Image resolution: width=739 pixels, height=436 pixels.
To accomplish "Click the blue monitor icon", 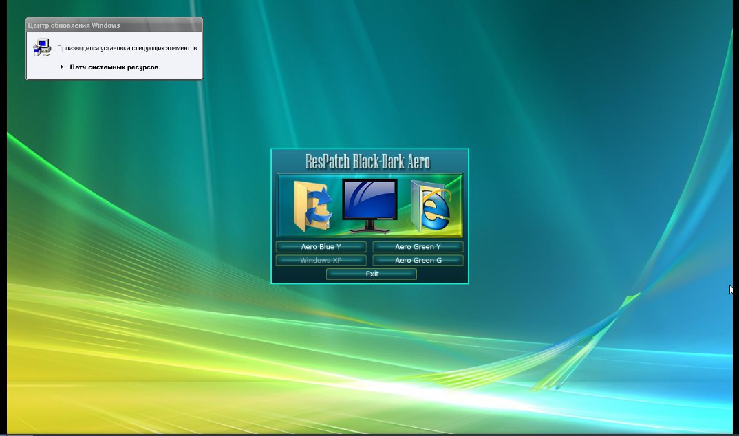I will point(370,206).
